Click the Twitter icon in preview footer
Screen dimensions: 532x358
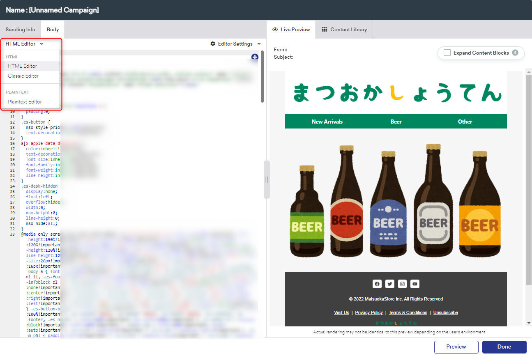coord(389,284)
